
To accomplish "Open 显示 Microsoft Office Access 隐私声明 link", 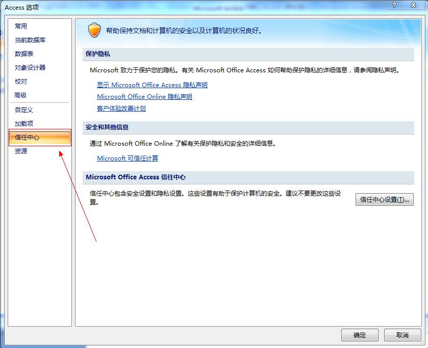I will (152, 85).
